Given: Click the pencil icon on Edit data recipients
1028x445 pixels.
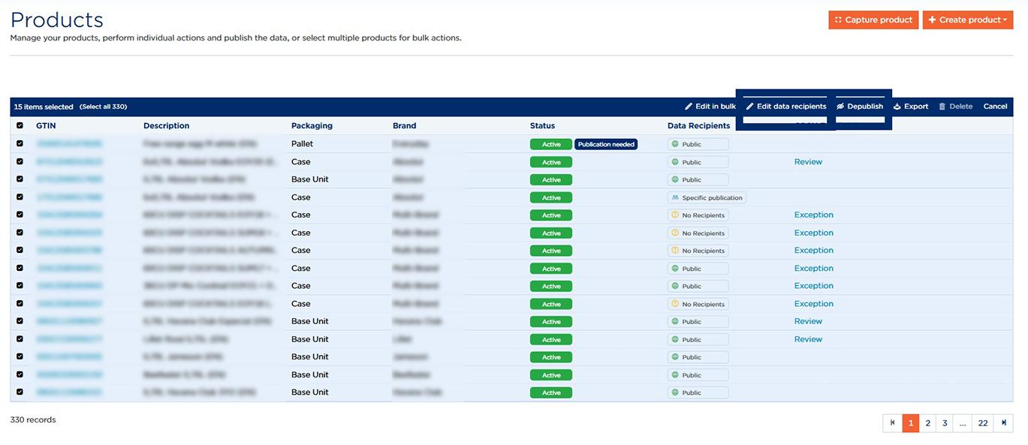Looking at the screenshot, I should tap(750, 107).
